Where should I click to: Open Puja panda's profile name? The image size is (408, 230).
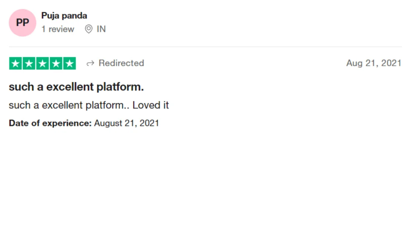[64, 16]
